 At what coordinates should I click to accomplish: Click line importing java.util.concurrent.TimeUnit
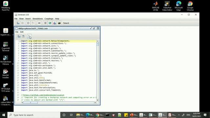[41, 90]
